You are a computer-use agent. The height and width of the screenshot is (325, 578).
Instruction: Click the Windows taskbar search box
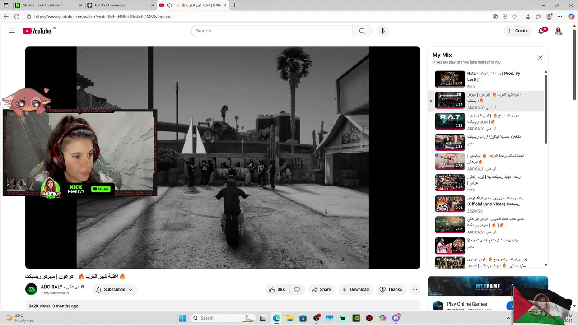coord(223,318)
